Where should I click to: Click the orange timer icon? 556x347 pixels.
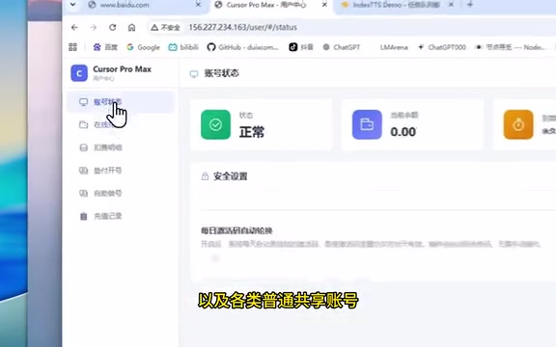pyautogui.click(x=518, y=124)
